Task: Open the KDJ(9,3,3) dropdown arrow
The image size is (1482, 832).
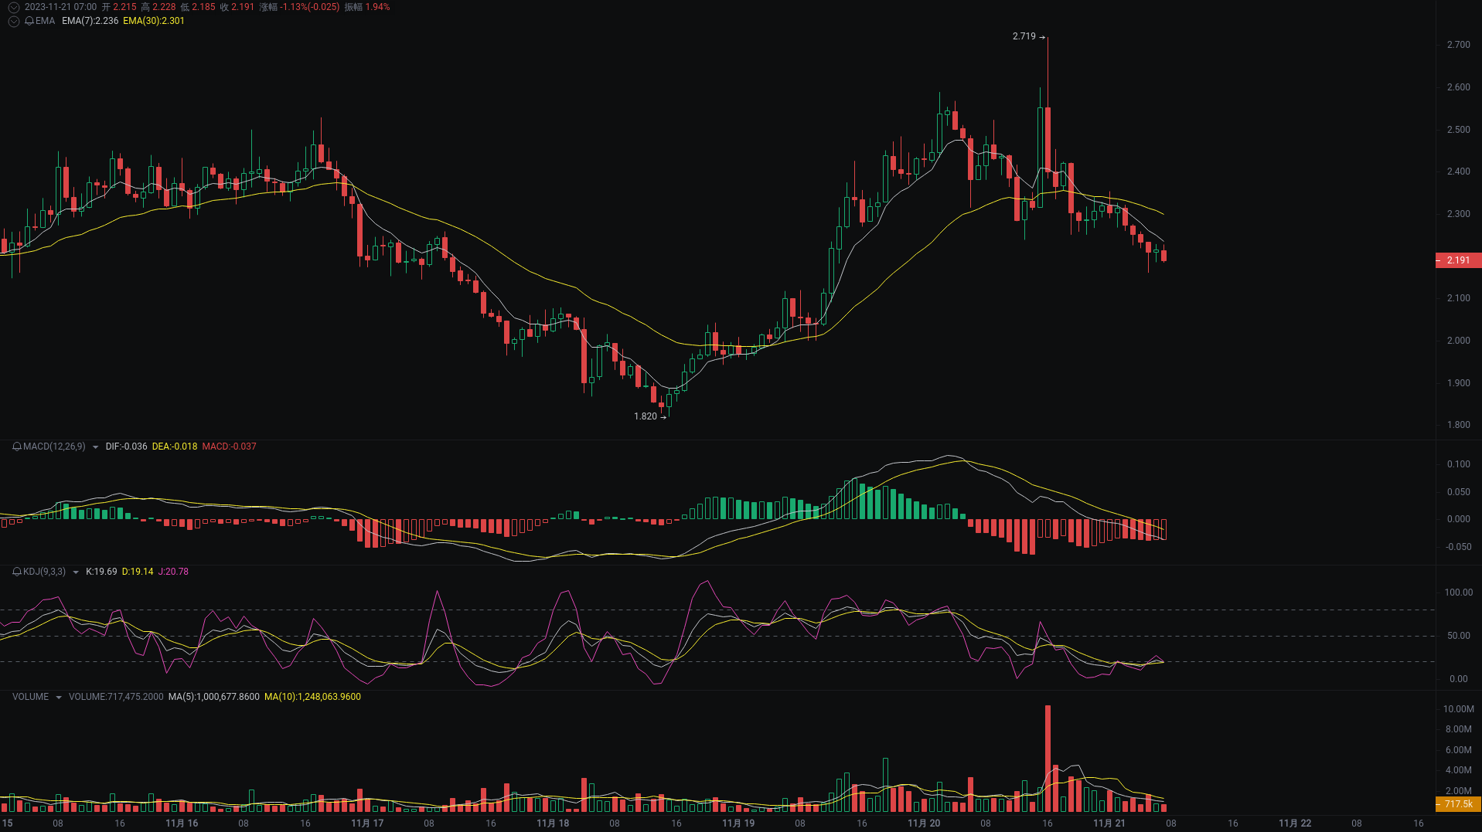Action: [x=75, y=572]
